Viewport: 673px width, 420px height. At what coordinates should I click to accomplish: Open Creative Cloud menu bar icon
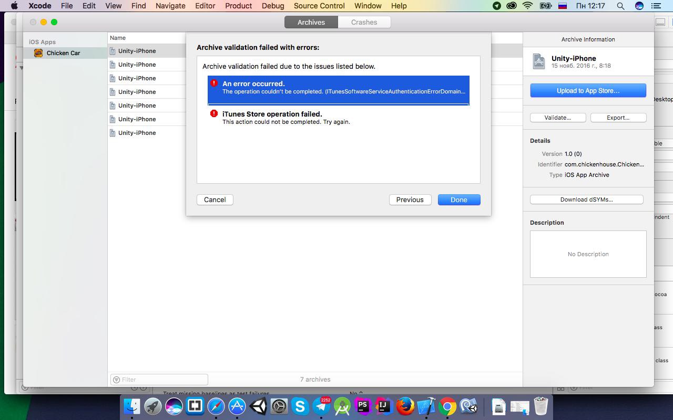[512, 6]
